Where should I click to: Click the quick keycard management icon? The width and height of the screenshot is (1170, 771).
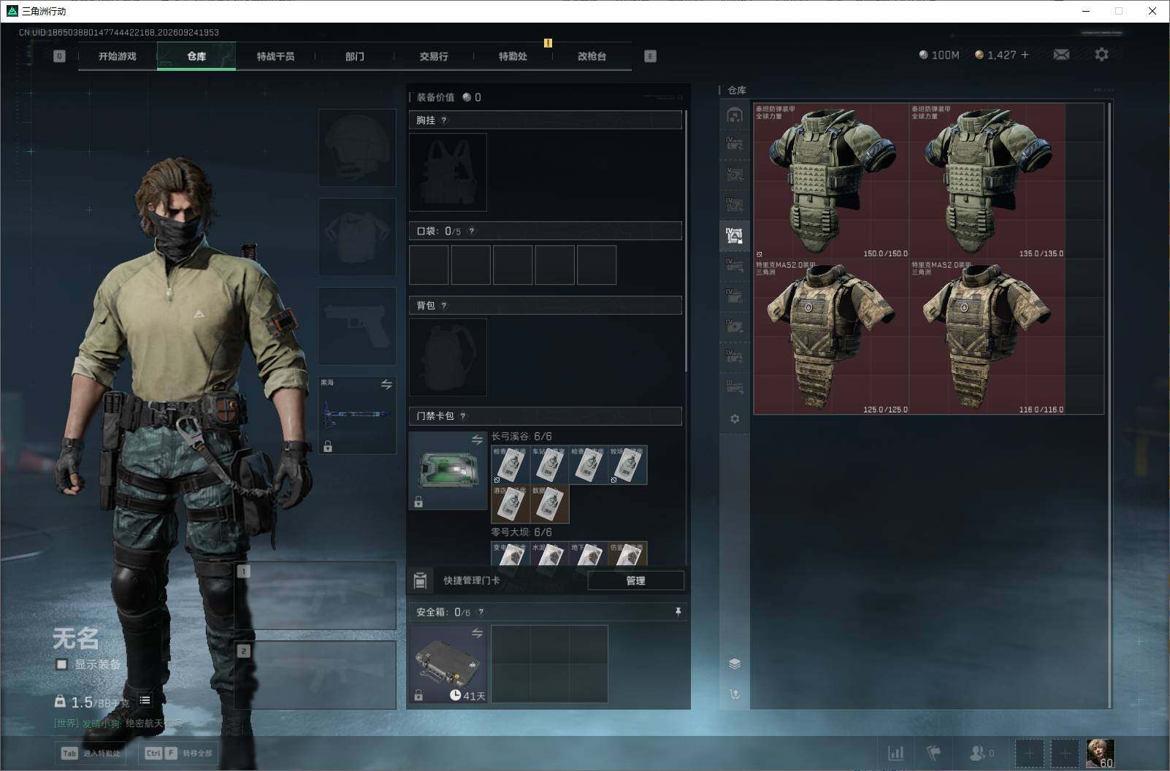(420, 580)
